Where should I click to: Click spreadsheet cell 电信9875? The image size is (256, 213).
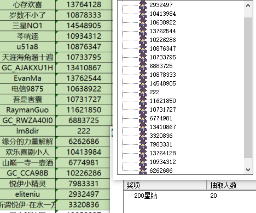(27, 89)
